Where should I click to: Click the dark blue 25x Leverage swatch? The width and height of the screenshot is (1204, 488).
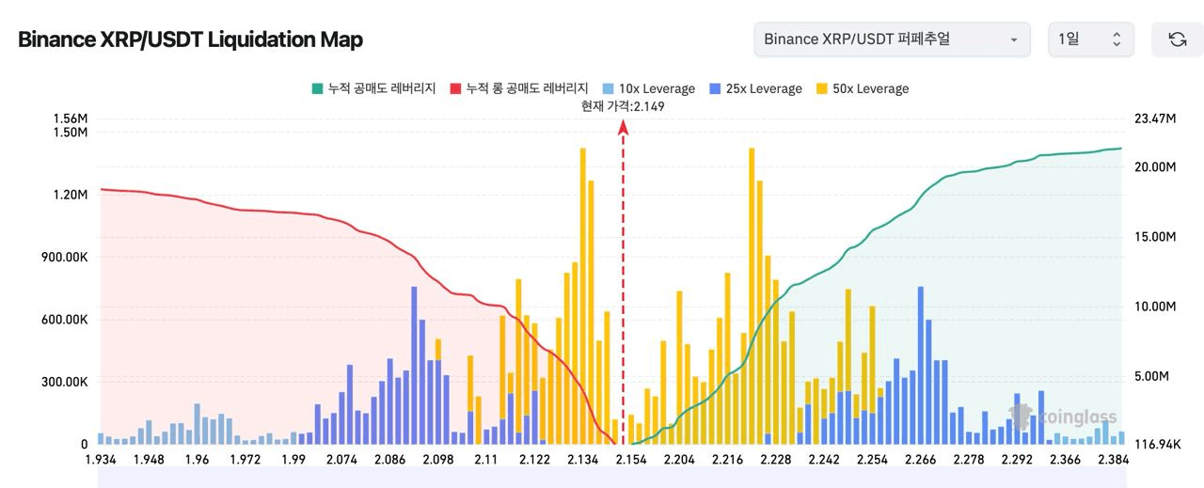click(716, 88)
